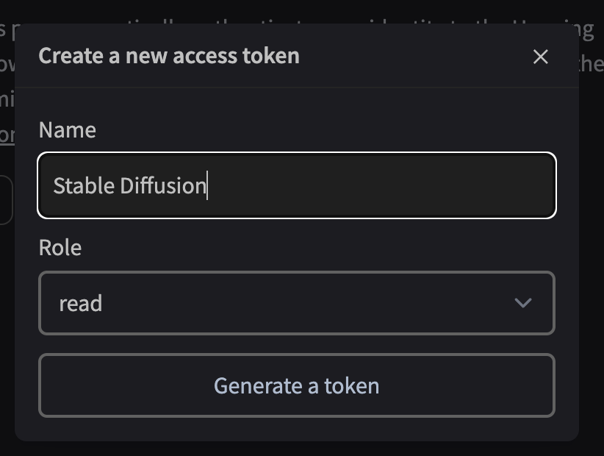
Task: Click the dark backdrop below the dialog
Action: tap(294, 449)
